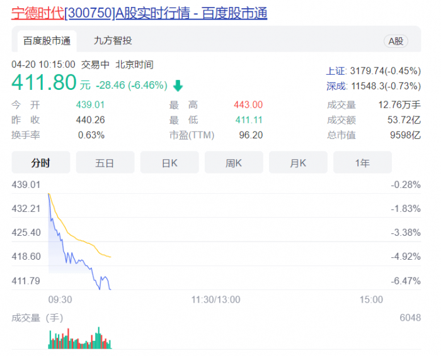Click the change value -28.46 (-6.46%)
Viewport: 441px width, 356px height.
click(132, 85)
